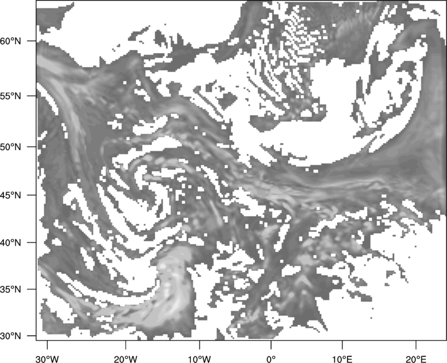Click the 30°W longitude label
Image resolution: width=447 pixels, height=363 pixels.
(47, 359)
